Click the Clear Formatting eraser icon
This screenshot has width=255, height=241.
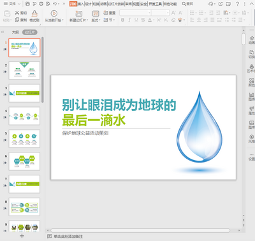point(173,20)
